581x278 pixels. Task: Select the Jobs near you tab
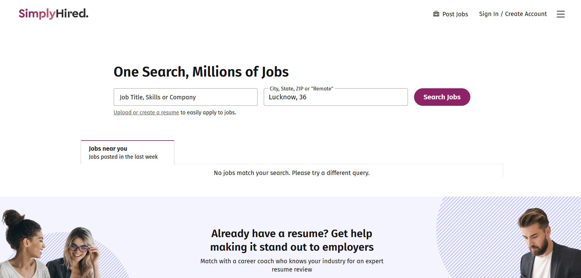click(127, 153)
